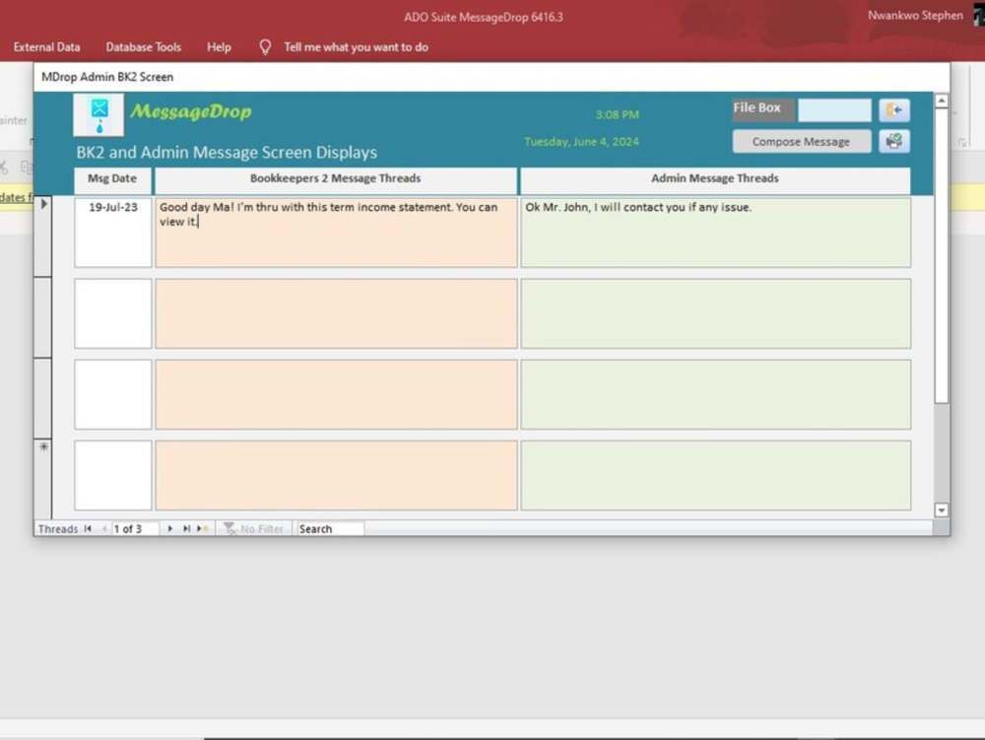The height and width of the screenshot is (740, 985).
Task: Select the Admin Message Threads header
Action: [x=715, y=179]
